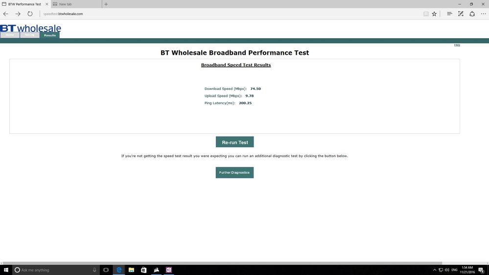This screenshot has width=489, height=275.
Task: Open File Explorer from the taskbar
Action: tap(131, 270)
